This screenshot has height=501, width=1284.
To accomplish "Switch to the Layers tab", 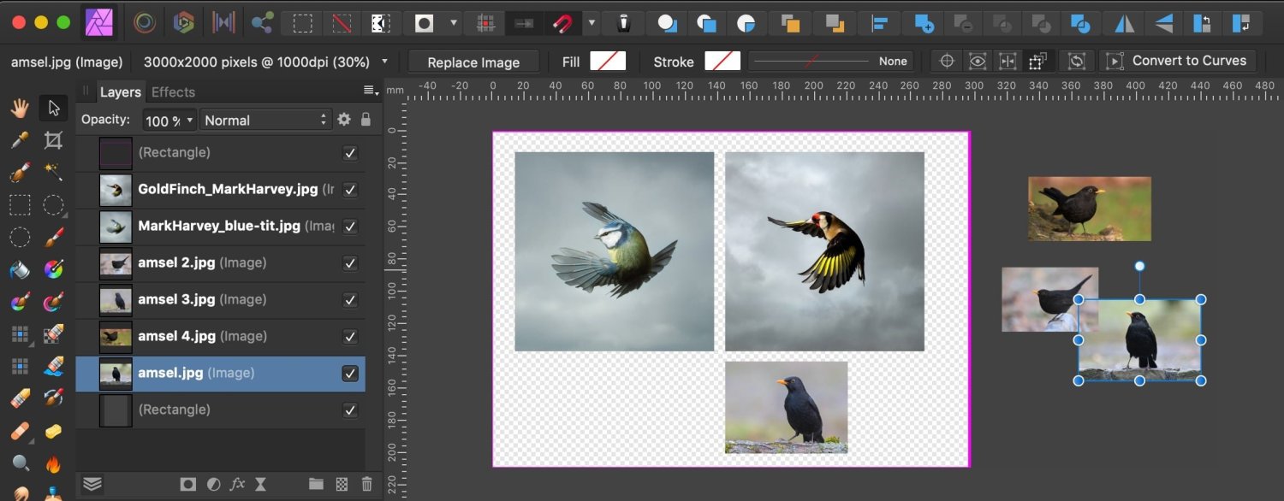I will (121, 91).
